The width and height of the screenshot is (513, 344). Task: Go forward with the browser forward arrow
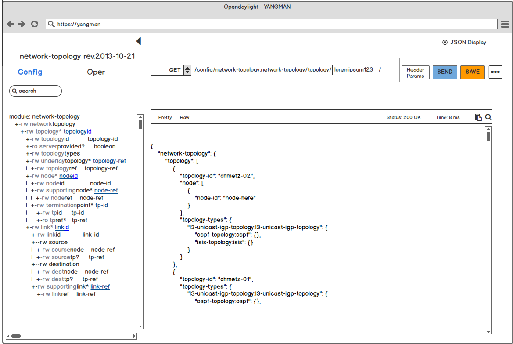tap(22, 24)
